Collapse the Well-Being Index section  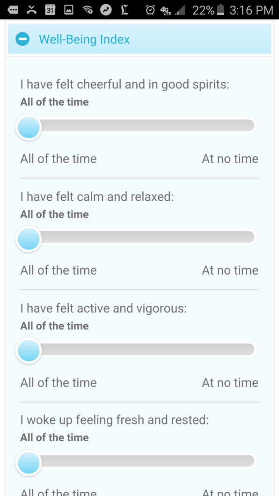(22, 39)
